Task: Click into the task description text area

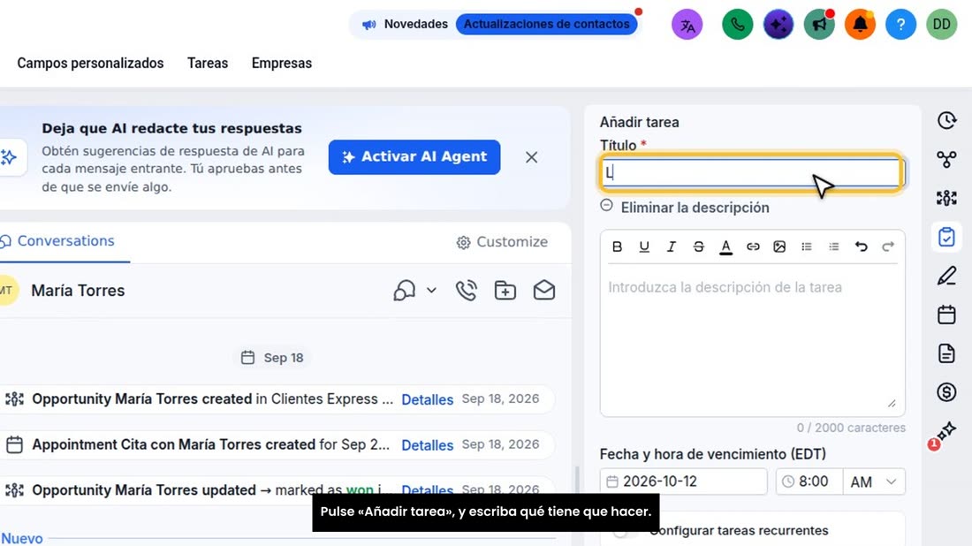Action: [752, 339]
